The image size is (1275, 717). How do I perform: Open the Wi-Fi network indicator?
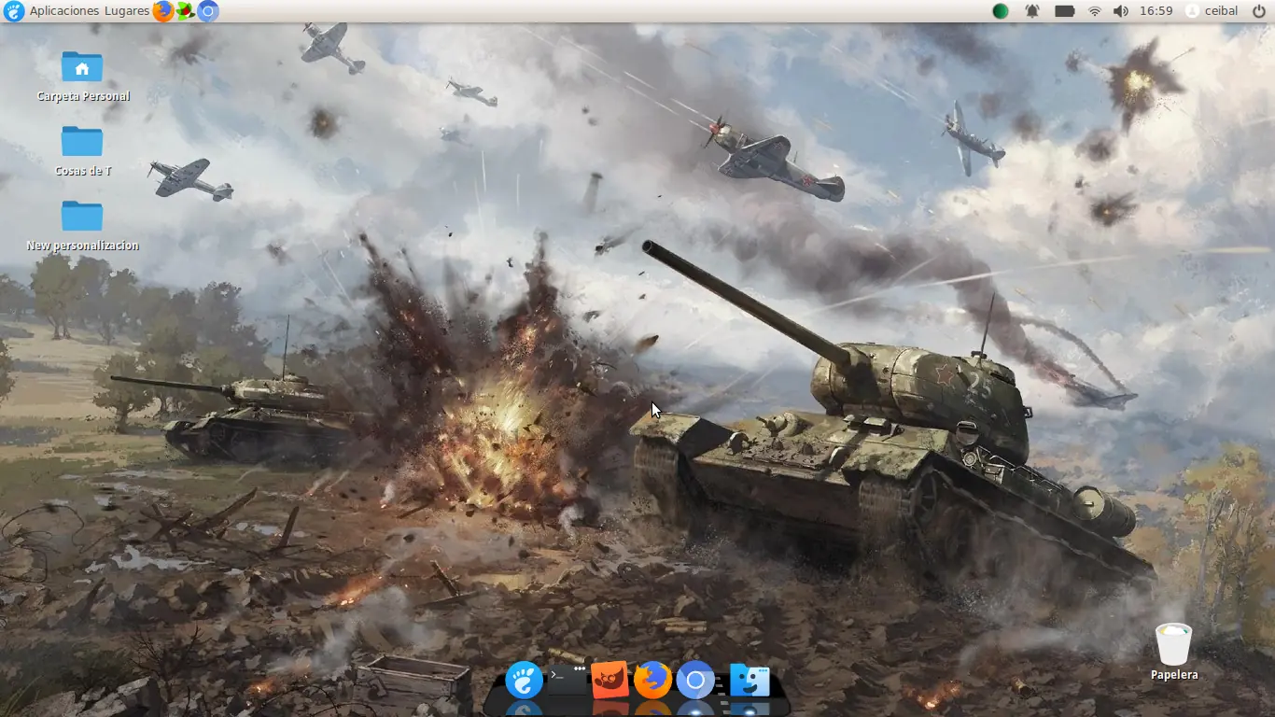click(x=1094, y=11)
